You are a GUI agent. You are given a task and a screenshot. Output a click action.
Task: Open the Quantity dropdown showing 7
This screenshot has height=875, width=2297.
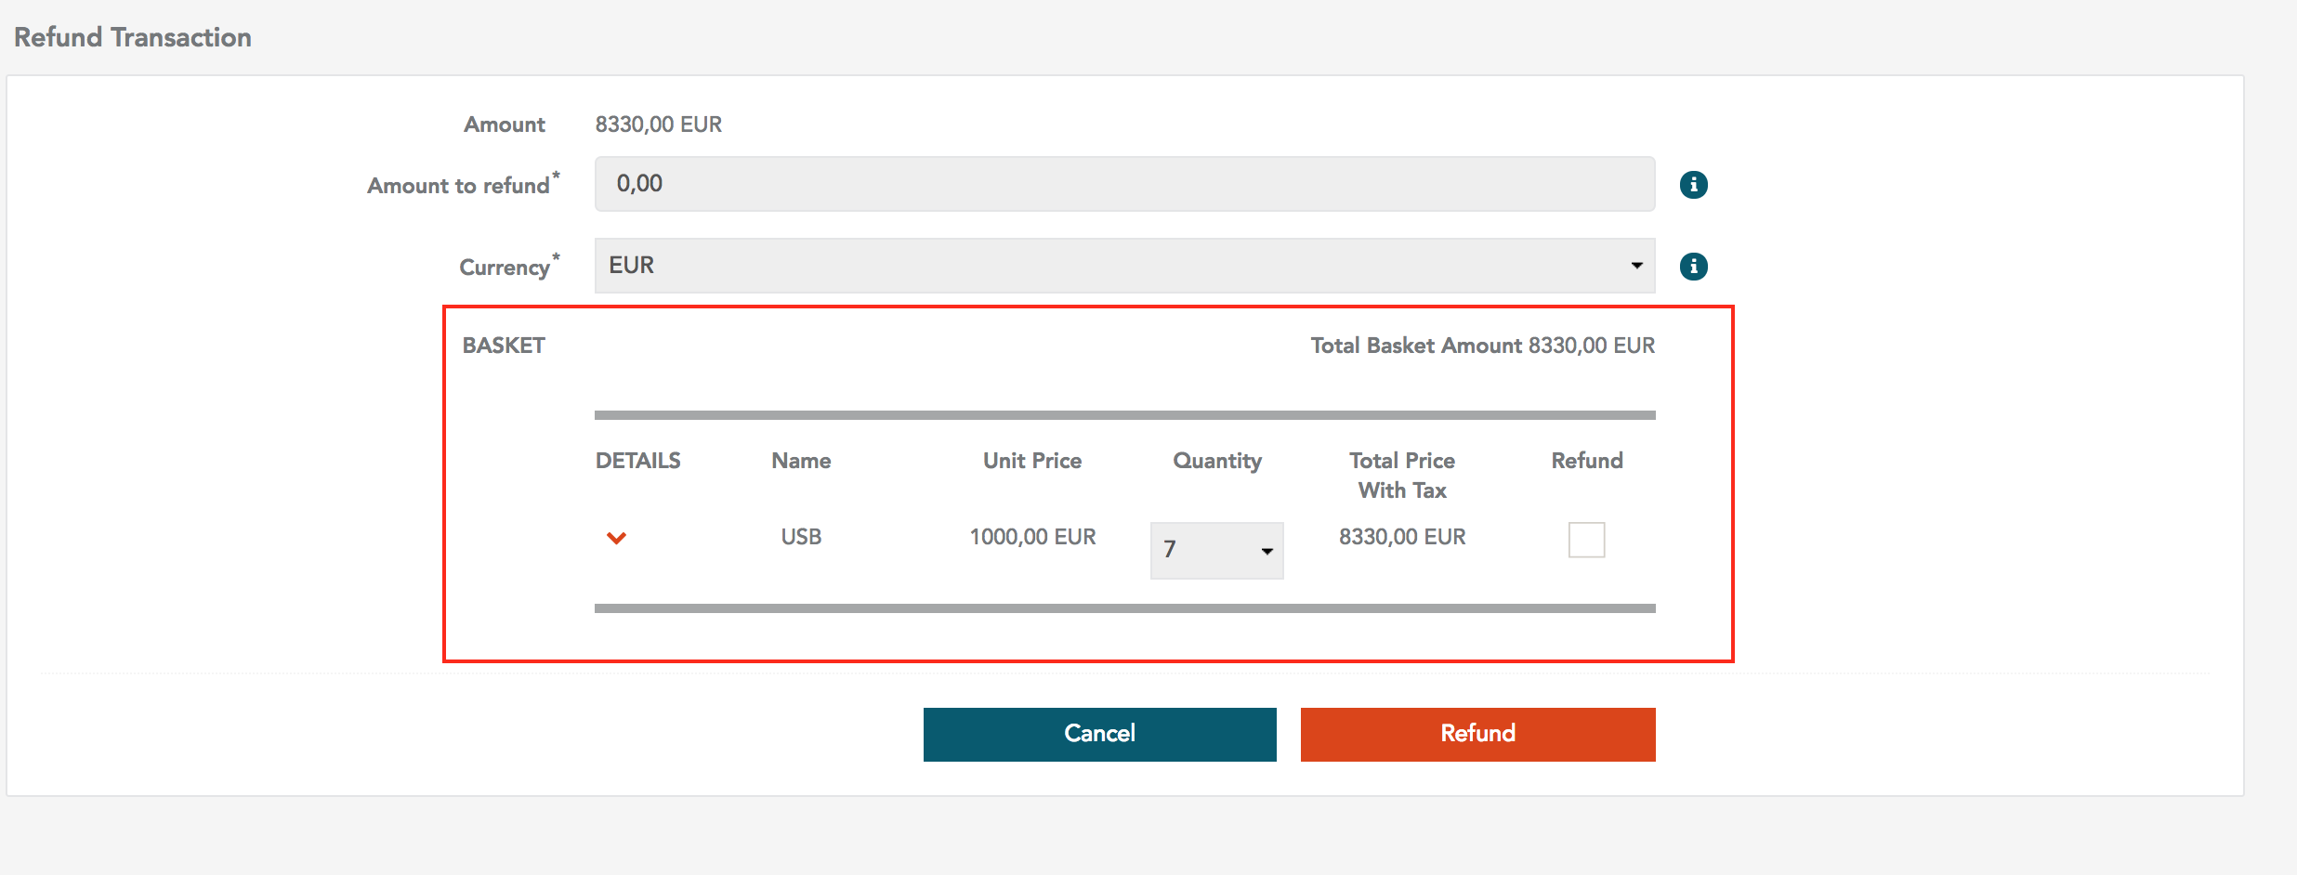pyautogui.click(x=1216, y=550)
